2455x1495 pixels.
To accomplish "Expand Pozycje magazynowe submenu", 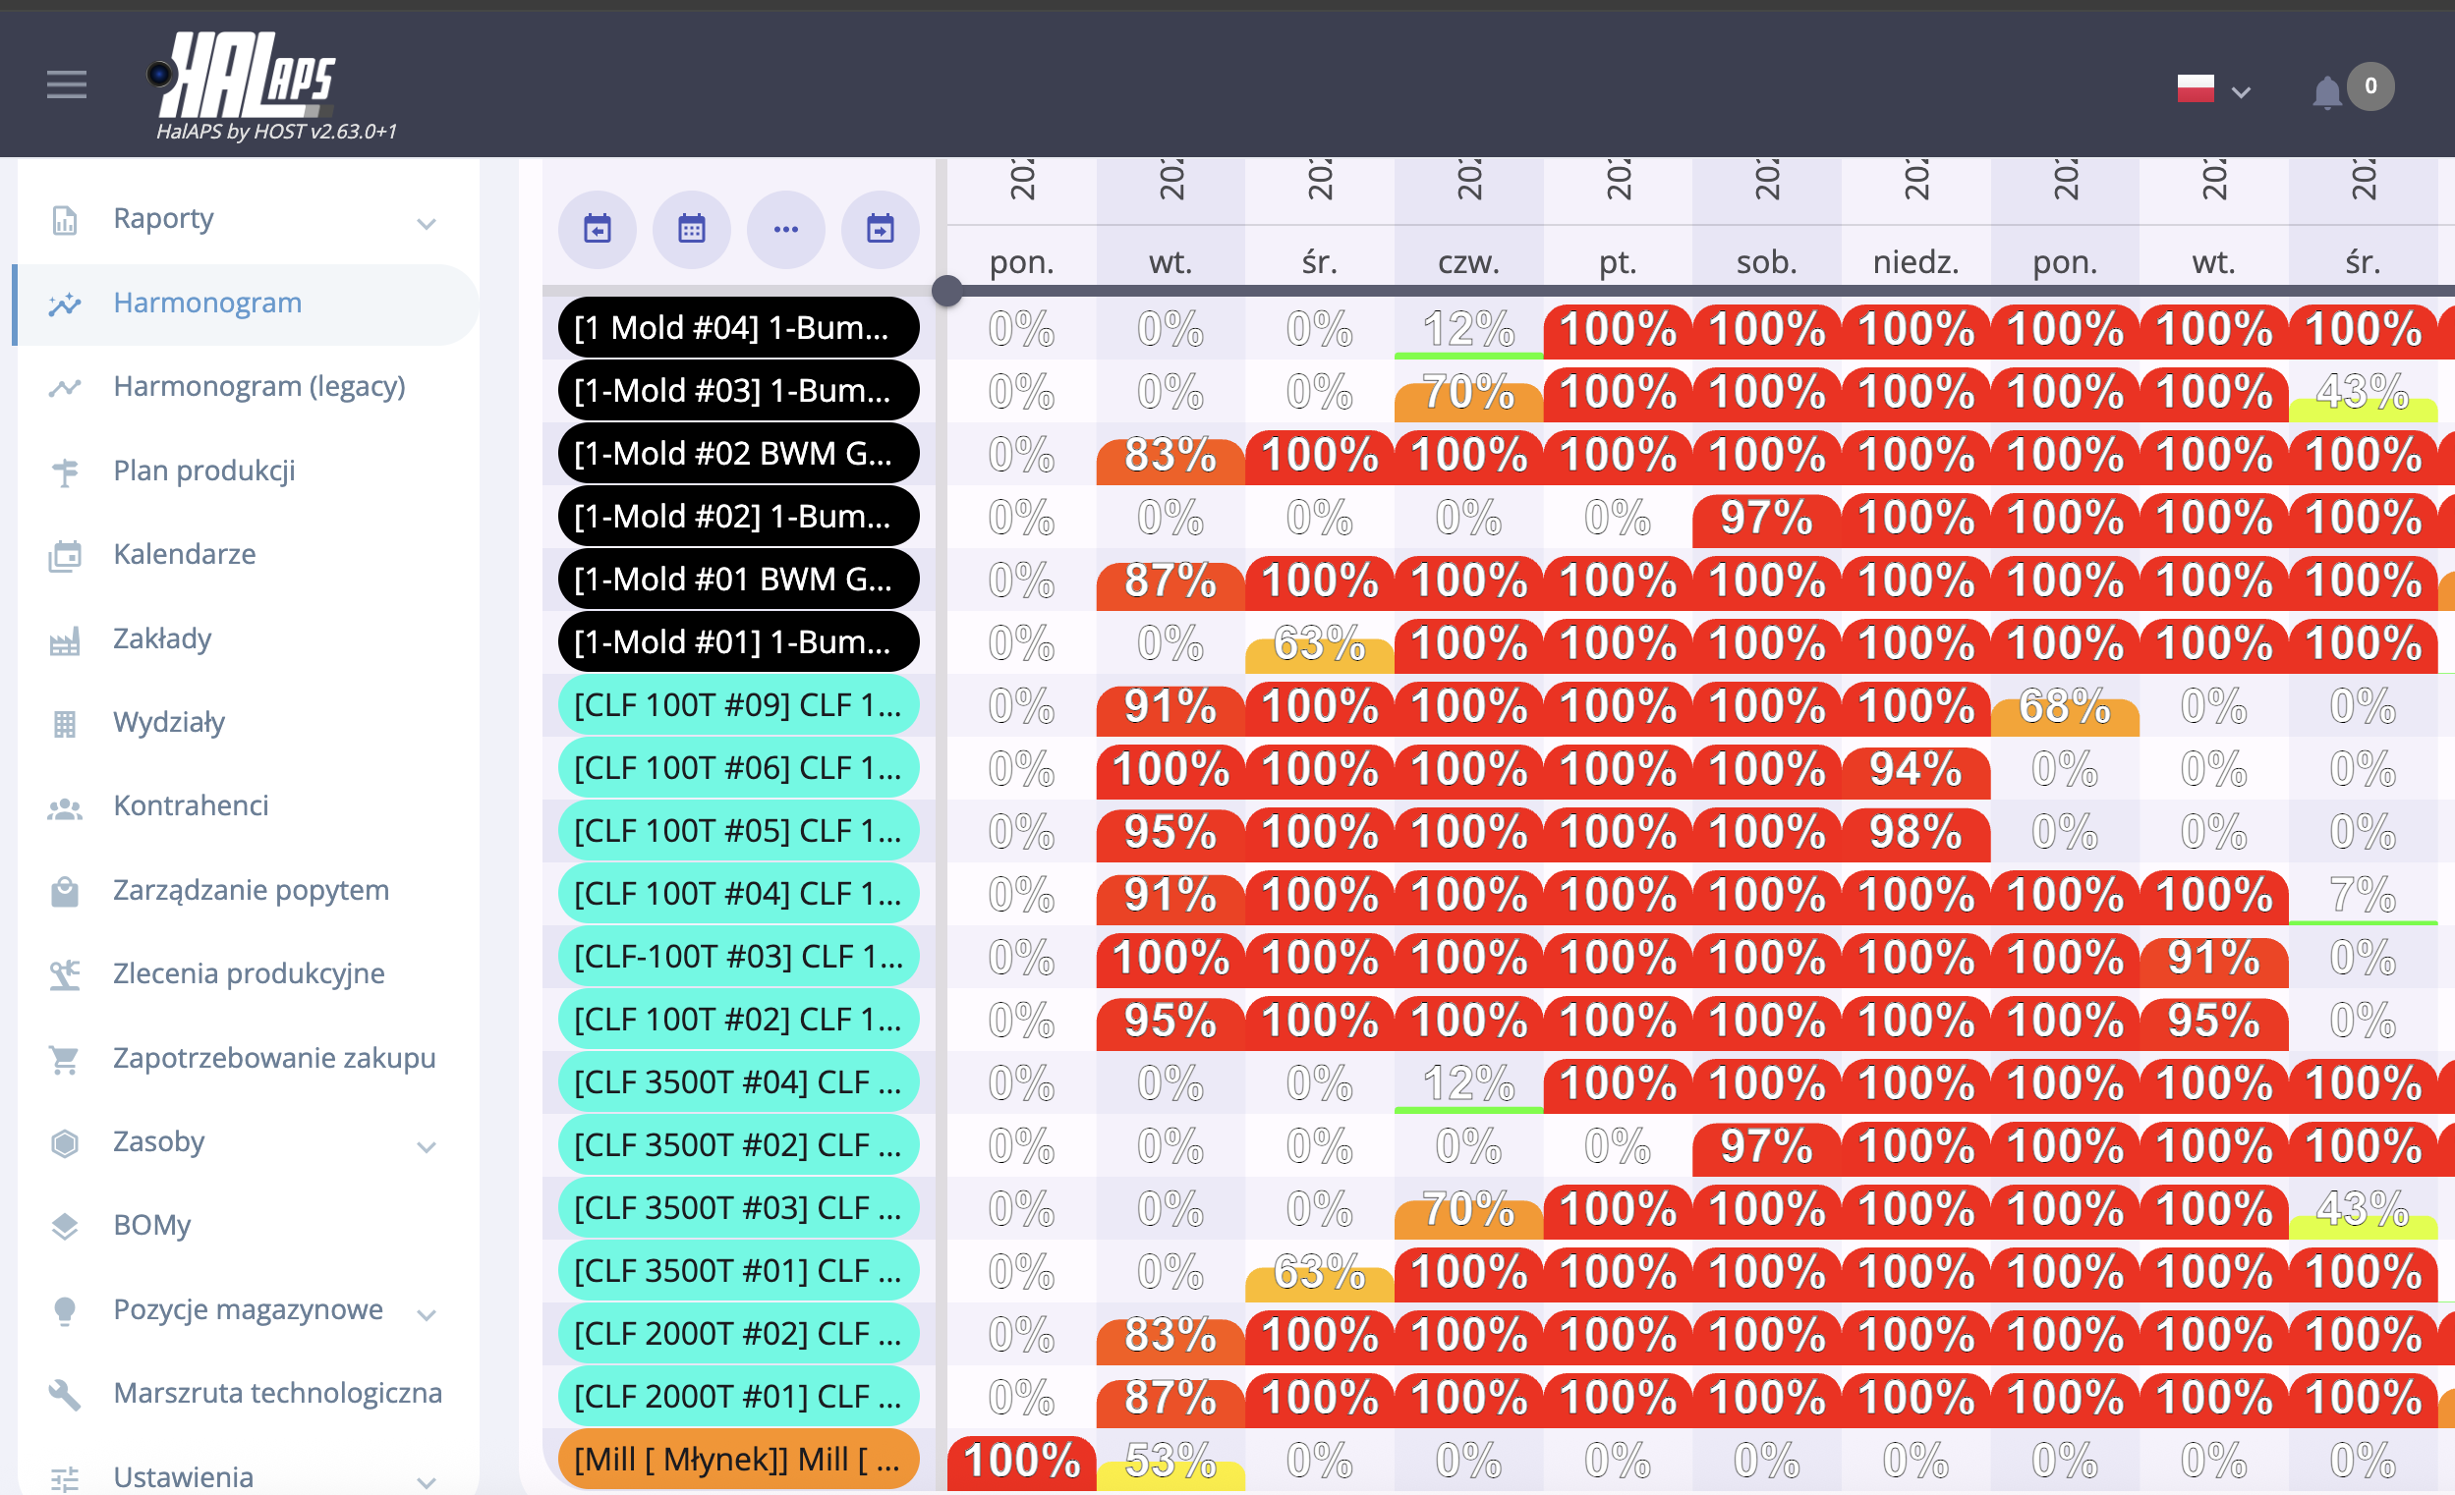I will pyautogui.click(x=427, y=1314).
